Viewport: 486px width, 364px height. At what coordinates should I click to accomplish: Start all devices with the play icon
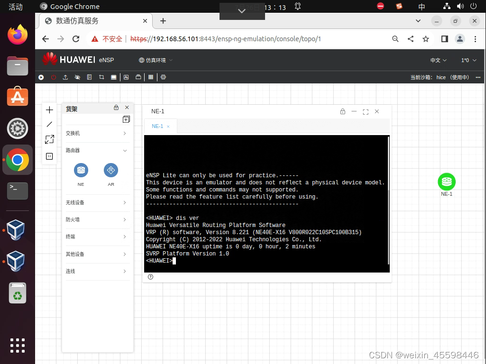tap(41, 77)
